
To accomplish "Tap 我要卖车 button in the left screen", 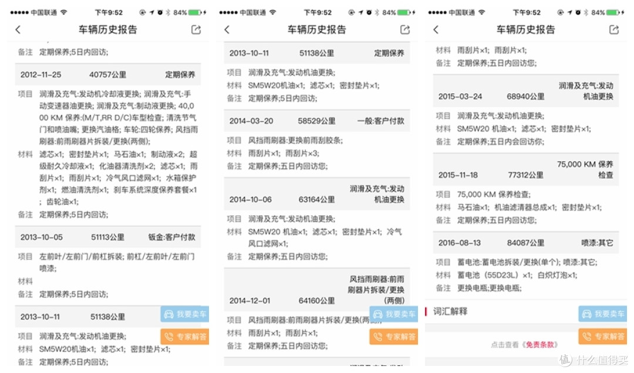I will click(x=185, y=314).
